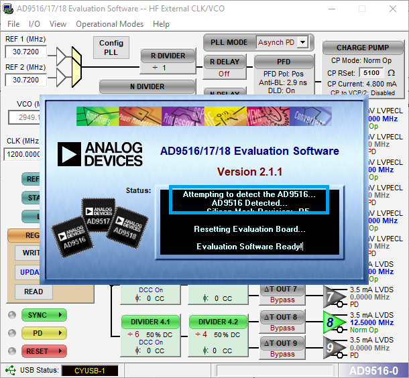The height and width of the screenshot is (378, 409).
Task: Open the ΔT OUT 9 delay block
Action: point(282,343)
